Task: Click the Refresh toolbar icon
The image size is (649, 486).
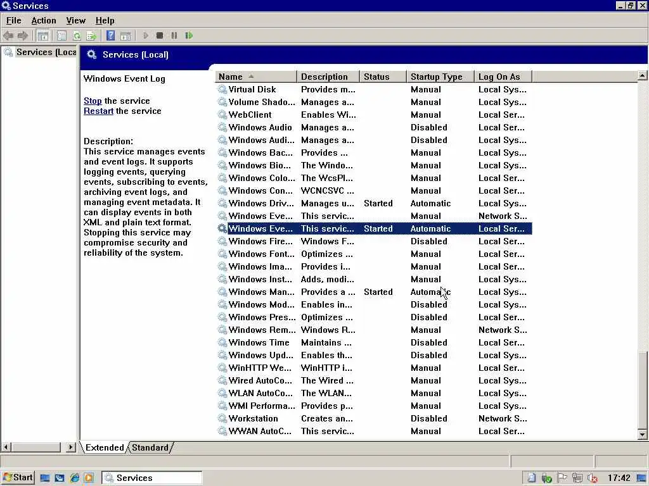Action: coord(77,36)
